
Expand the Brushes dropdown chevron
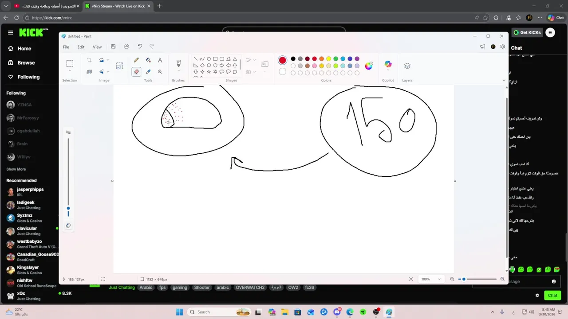[178, 71]
